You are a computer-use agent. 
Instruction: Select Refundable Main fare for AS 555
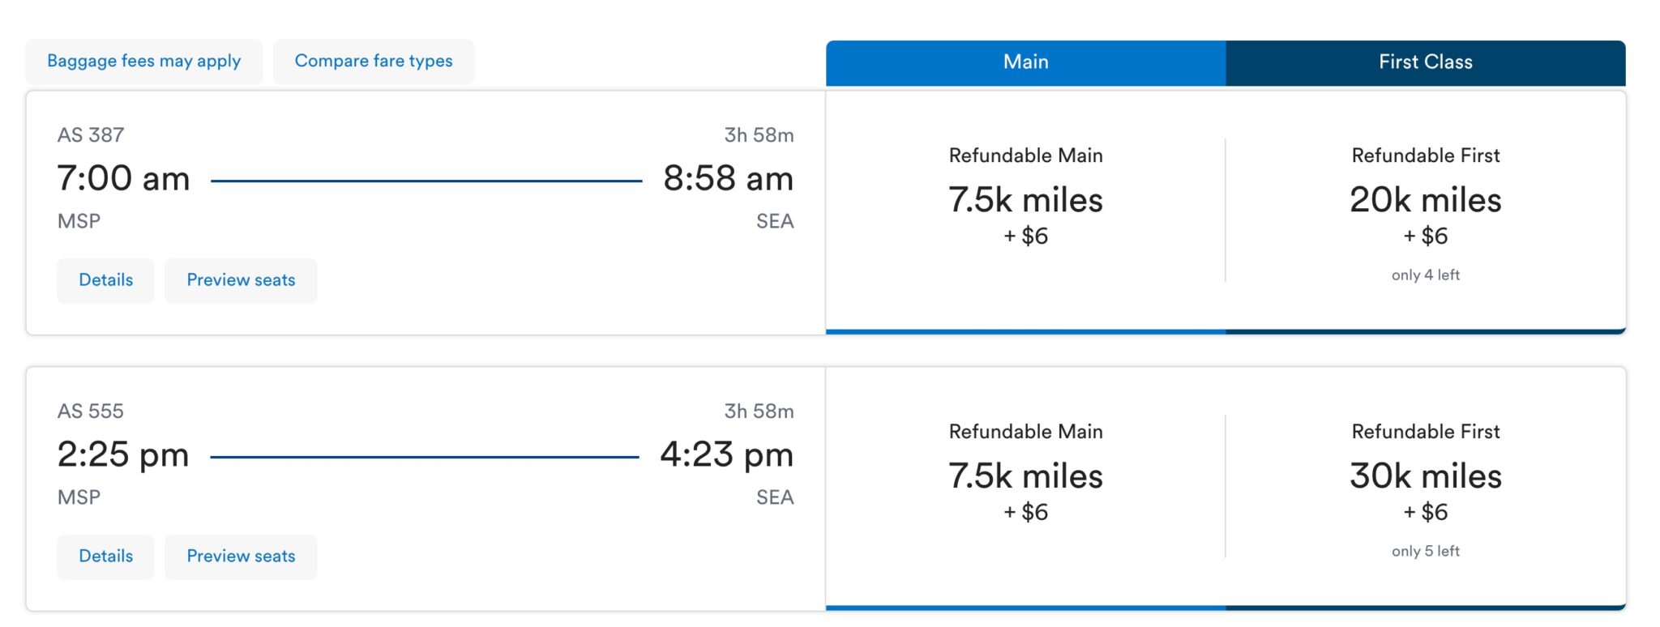1025,478
